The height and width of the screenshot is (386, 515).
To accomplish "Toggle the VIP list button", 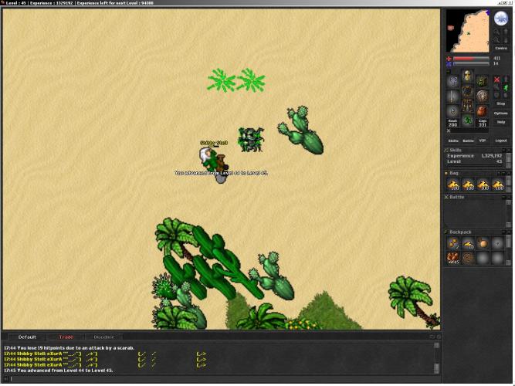I will tap(483, 141).
